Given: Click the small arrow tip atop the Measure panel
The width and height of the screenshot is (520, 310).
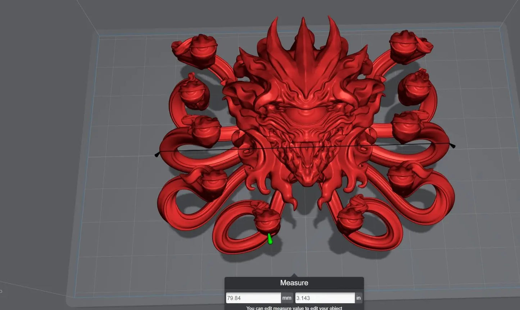Looking at the screenshot, I should click(x=294, y=275).
